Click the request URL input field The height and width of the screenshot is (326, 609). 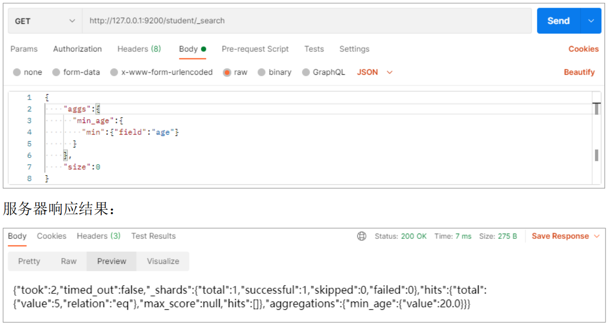coord(307,21)
